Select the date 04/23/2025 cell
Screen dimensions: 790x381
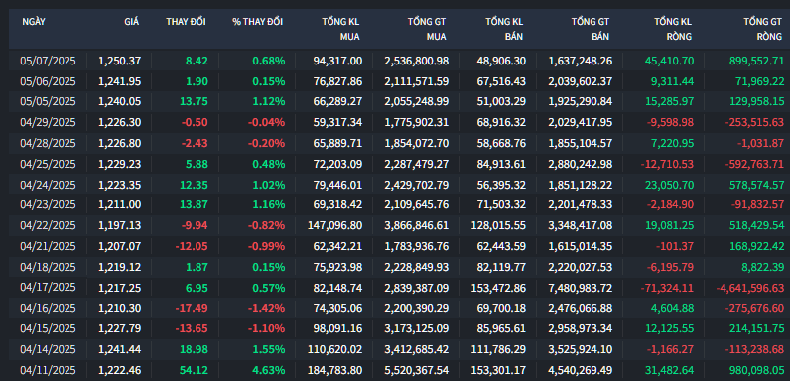48,204
